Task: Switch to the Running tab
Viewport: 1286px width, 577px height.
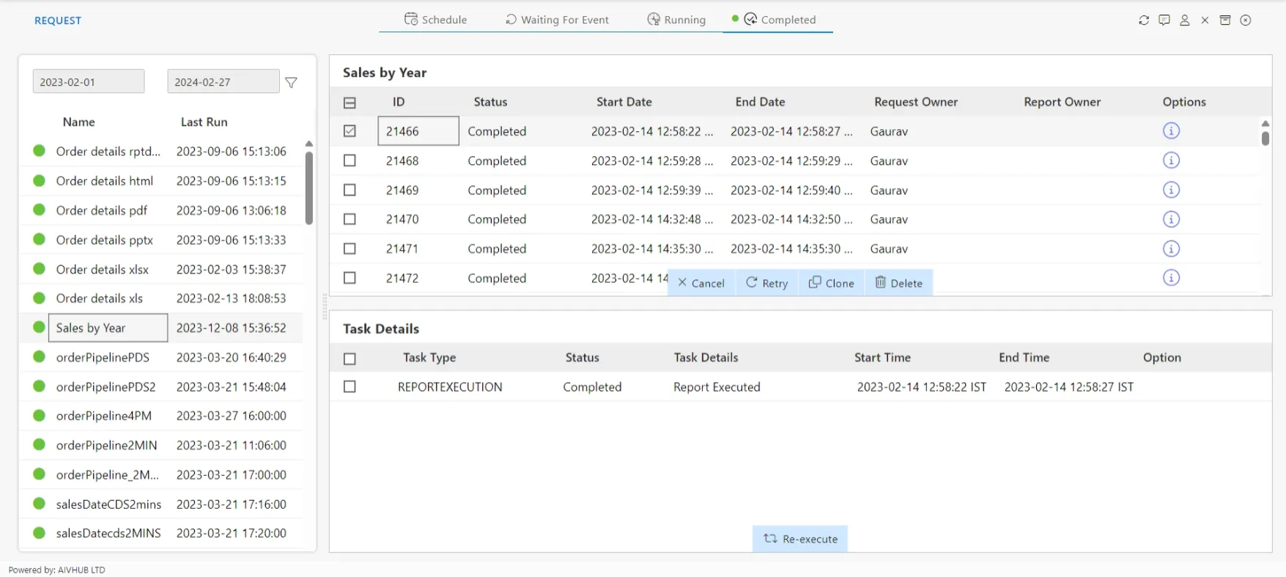Action: 676,20
